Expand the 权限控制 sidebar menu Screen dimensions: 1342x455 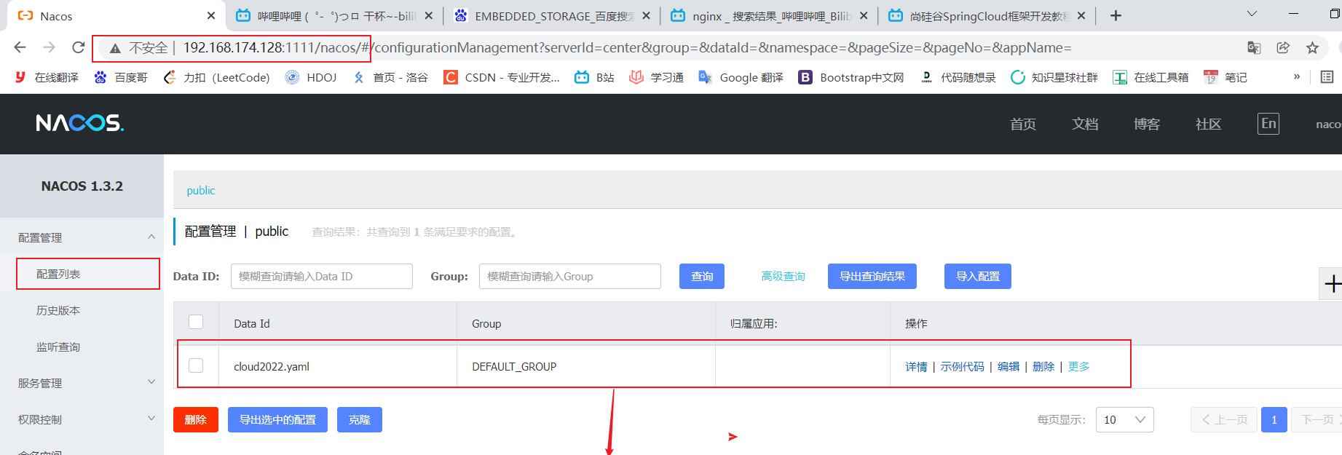82,419
